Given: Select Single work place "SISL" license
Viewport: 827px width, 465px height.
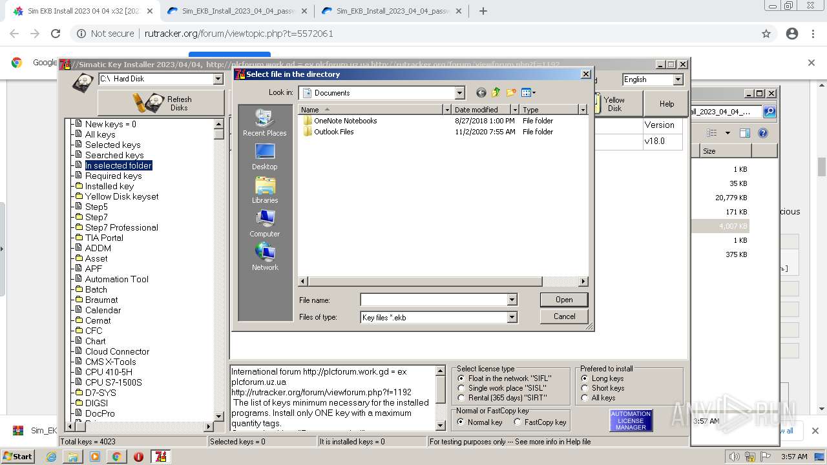Looking at the screenshot, I should point(461,388).
